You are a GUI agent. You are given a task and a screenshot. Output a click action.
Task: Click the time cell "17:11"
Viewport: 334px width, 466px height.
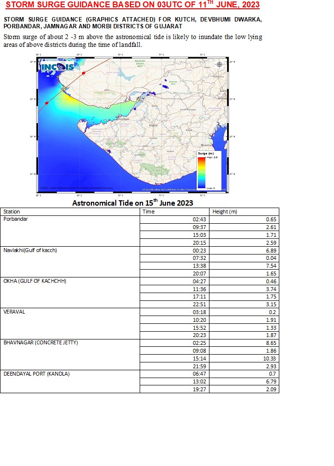174,297
